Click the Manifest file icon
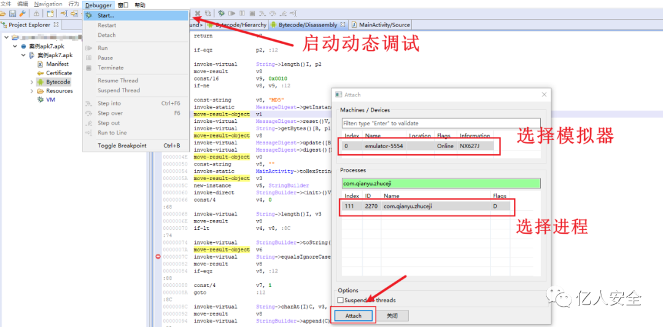 (x=40, y=64)
